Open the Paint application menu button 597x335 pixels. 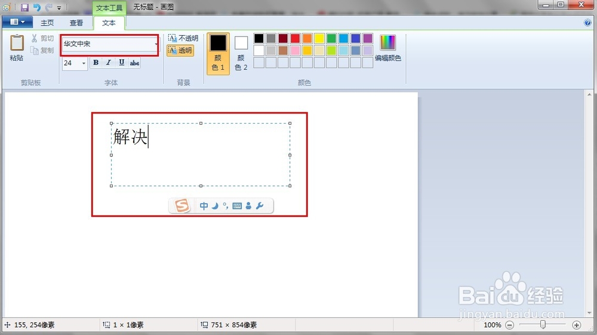(17, 22)
